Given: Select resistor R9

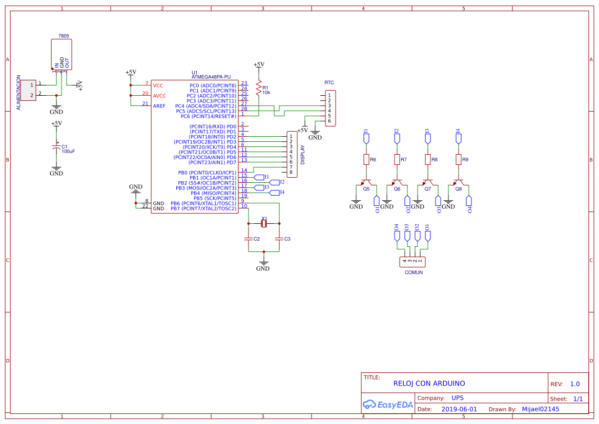Looking at the screenshot, I should click(x=459, y=159).
